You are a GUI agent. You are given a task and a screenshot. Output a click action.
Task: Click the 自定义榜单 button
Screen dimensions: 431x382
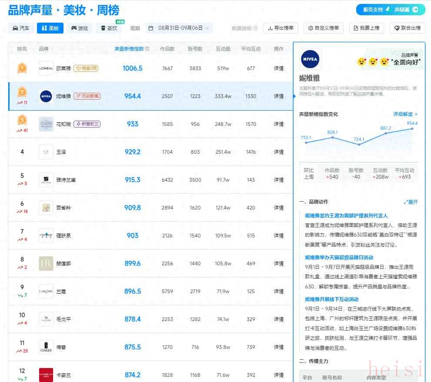click(323, 28)
